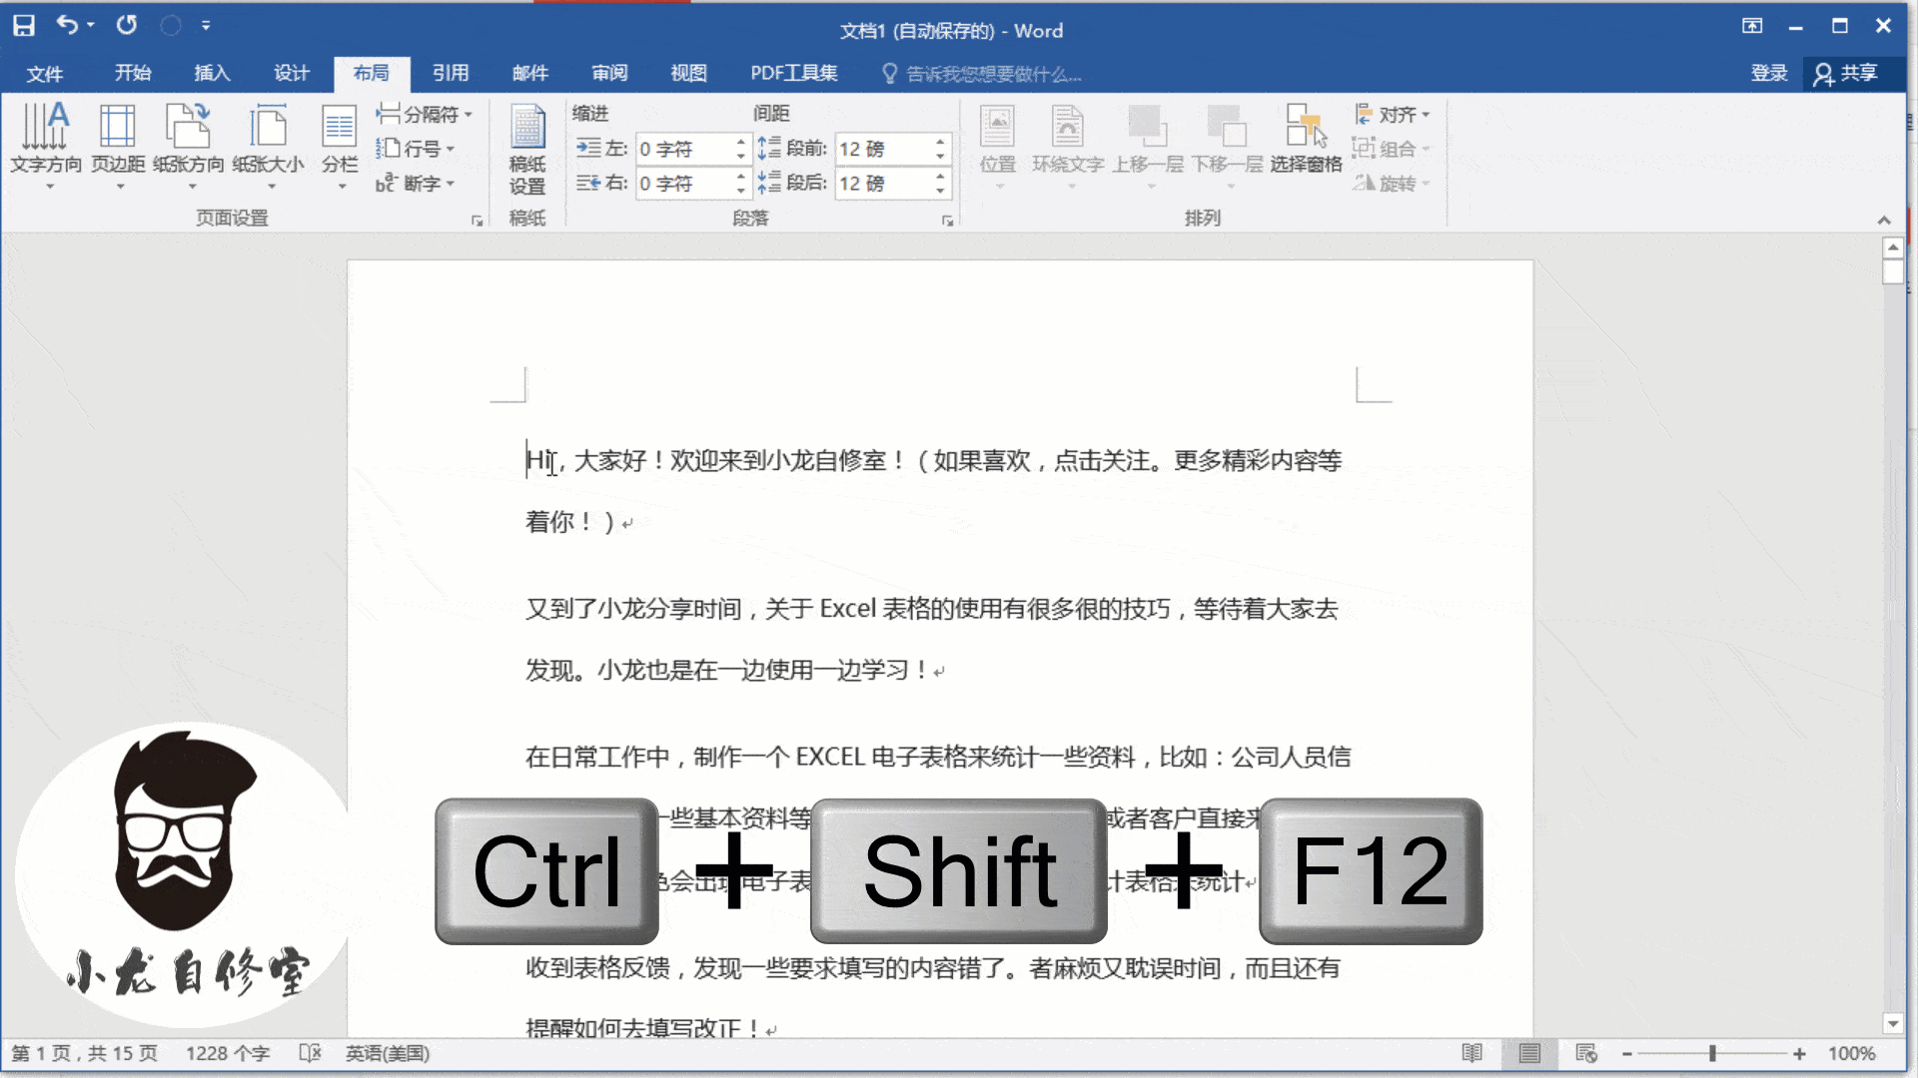Switch to Read Mode view icon

1472,1053
